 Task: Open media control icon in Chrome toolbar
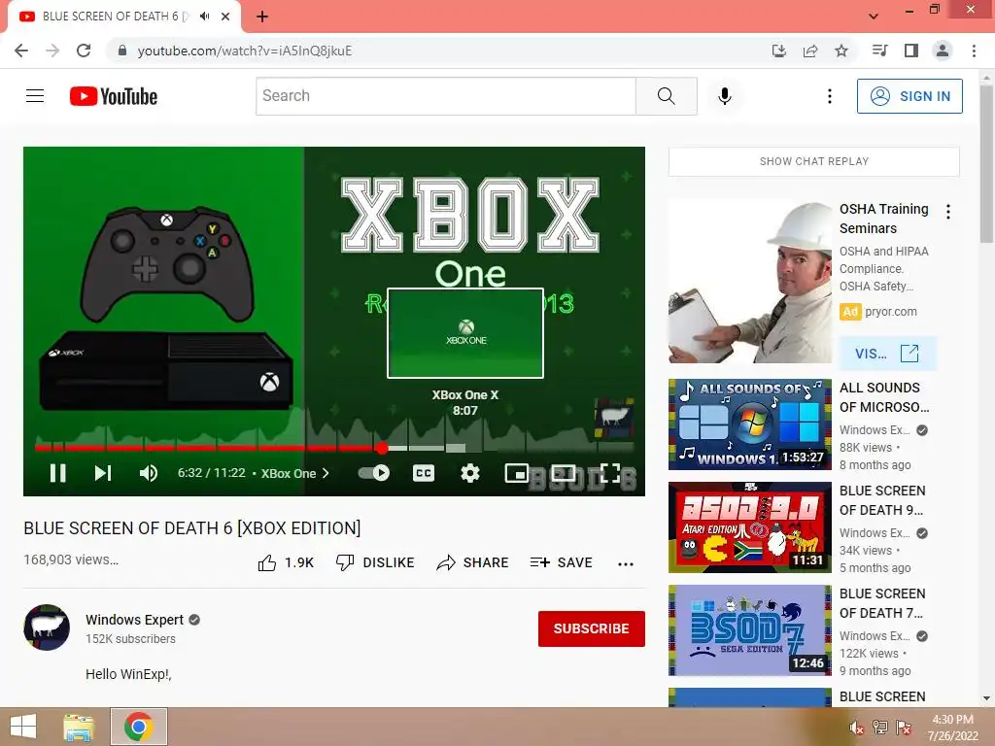(x=879, y=51)
